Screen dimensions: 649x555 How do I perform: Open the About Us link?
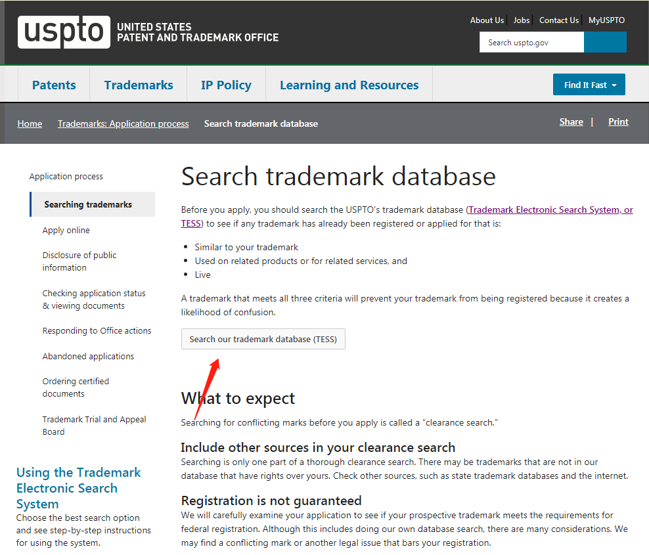coord(487,20)
